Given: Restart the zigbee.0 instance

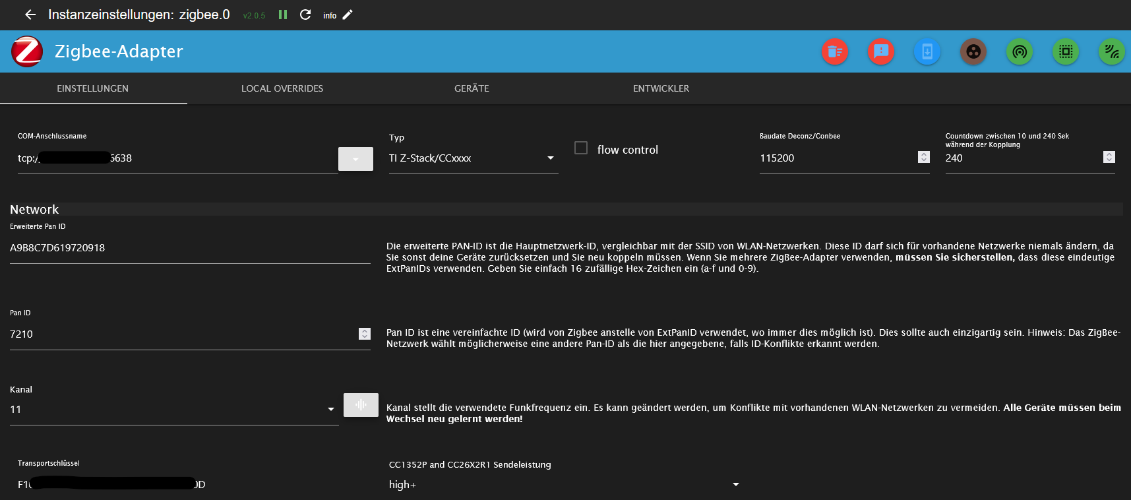Looking at the screenshot, I should (305, 15).
